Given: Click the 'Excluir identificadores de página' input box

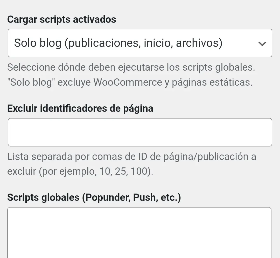Looking at the screenshot, I should 140,132.
